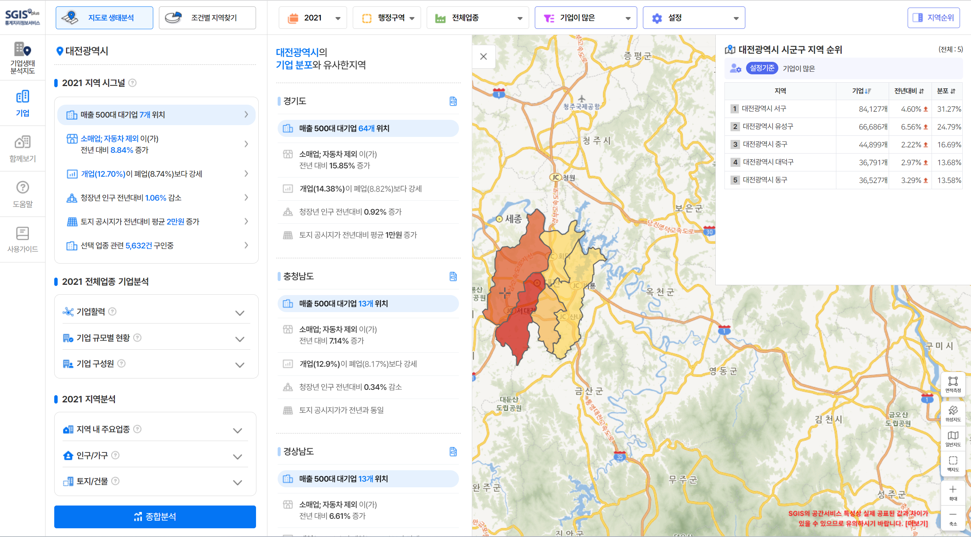971x537 pixels.
Task: Open the 도움말 help panel
Action: 22,194
